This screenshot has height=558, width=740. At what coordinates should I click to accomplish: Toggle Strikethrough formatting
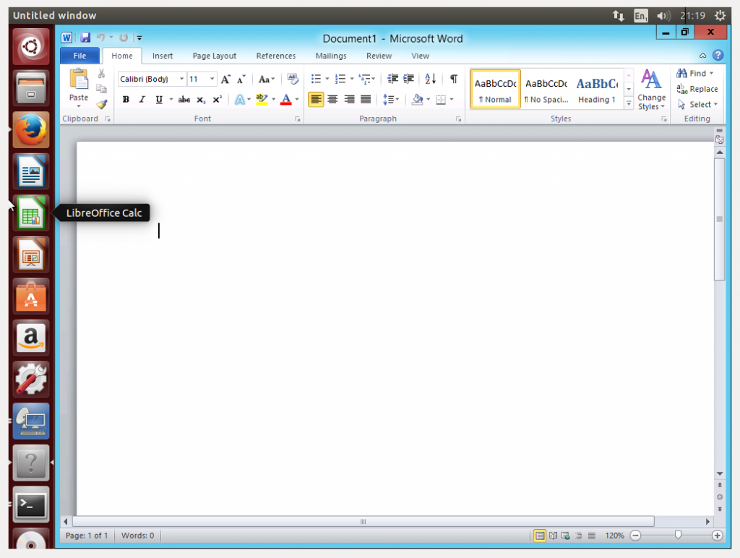(184, 100)
